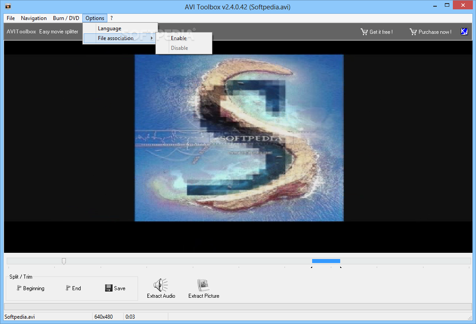The width and height of the screenshot is (476, 324).
Task: Click the right selection end marker triangle
Action: (x=341, y=267)
